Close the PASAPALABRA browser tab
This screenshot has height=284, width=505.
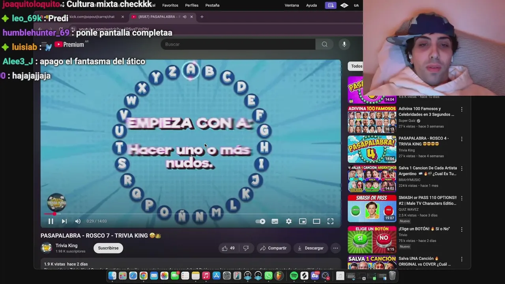pyautogui.click(x=191, y=17)
